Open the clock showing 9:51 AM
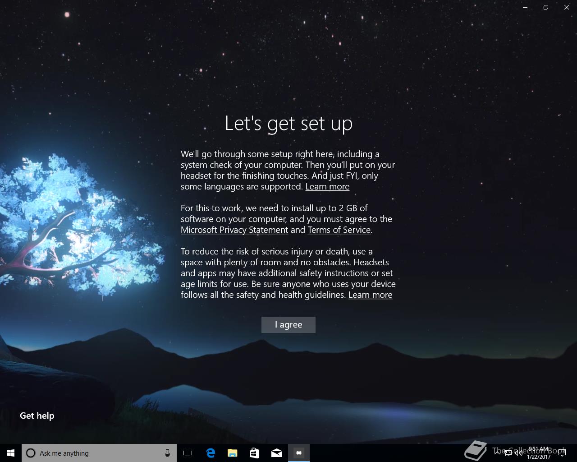This screenshot has width=577, height=462. (539, 453)
